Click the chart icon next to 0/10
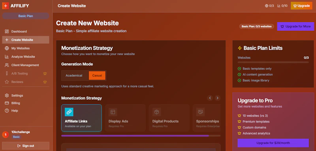 pyautogui.click(x=279, y=6)
